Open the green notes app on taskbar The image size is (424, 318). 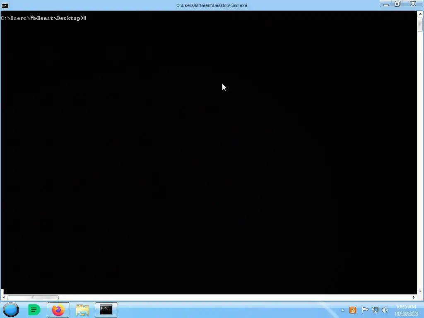click(34, 310)
